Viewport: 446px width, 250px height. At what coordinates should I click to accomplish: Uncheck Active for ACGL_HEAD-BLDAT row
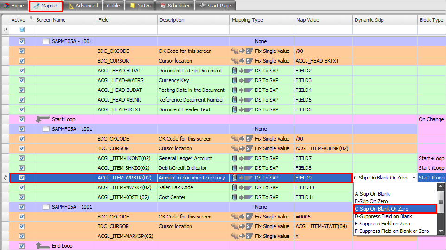pyautogui.click(x=22, y=71)
